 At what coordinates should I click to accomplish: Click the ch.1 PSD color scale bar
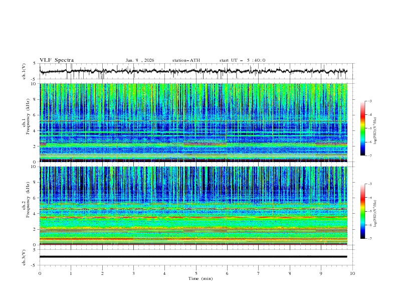(x=362, y=128)
